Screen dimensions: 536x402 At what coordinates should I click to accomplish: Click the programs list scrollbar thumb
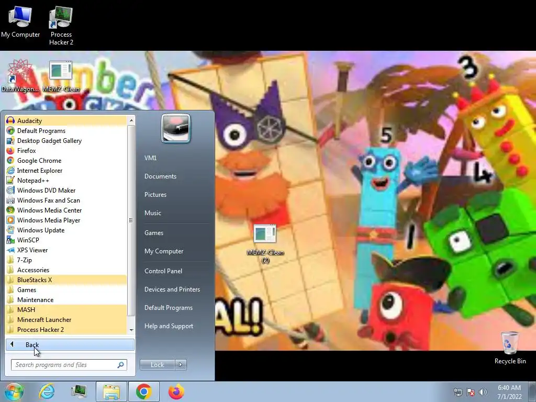(x=131, y=220)
